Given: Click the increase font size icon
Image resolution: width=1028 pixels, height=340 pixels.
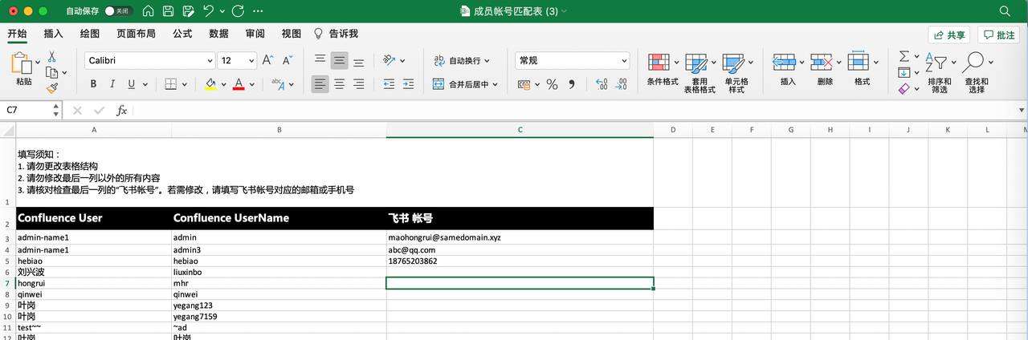Looking at the screenshot, I should pos(267,61).
